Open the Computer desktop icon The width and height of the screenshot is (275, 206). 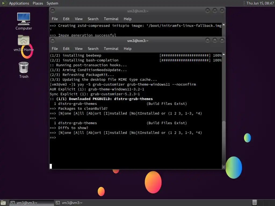click(x=24, y=21)
